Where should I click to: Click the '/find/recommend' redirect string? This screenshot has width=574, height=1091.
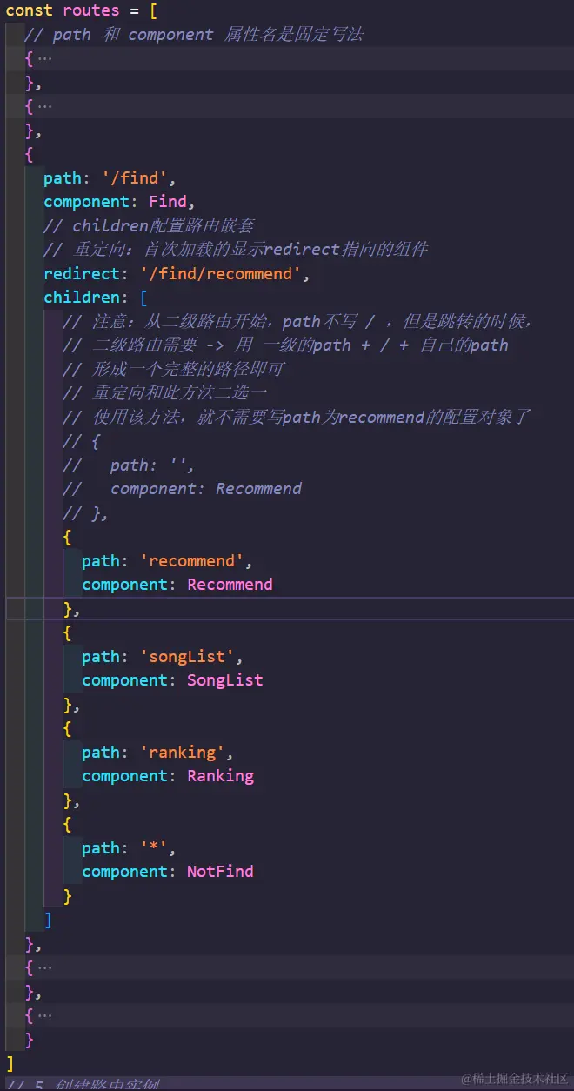pyautogui.click(x=221, y=274)
